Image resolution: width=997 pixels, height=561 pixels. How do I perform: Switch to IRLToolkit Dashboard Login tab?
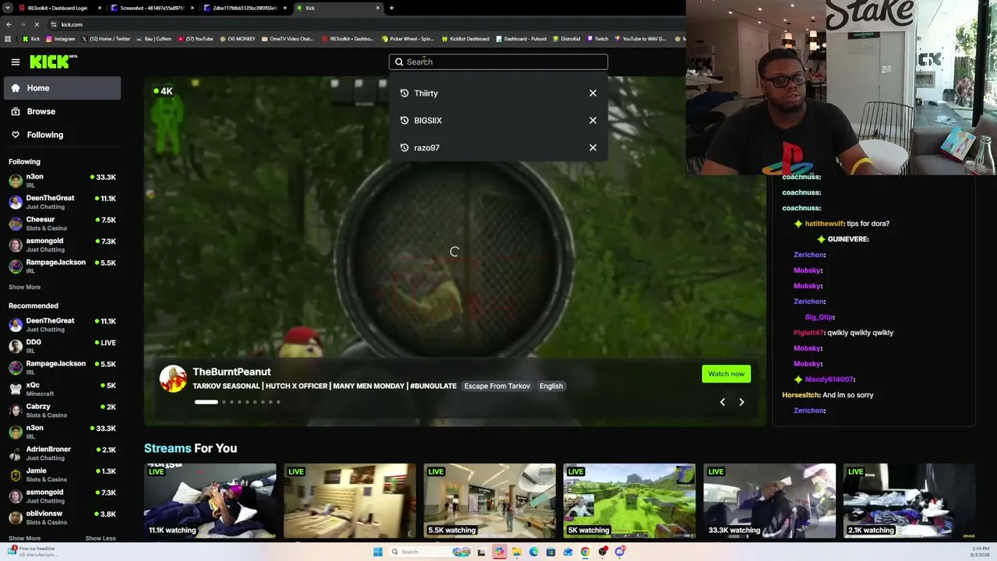click(58, 8)
